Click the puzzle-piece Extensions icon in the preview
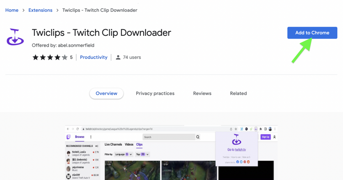Screen dimensions: 343x180 point(261,129)
